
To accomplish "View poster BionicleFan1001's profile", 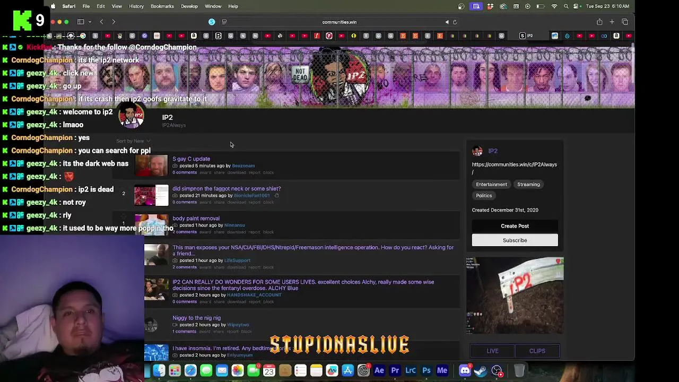I will tap(251, 195).
